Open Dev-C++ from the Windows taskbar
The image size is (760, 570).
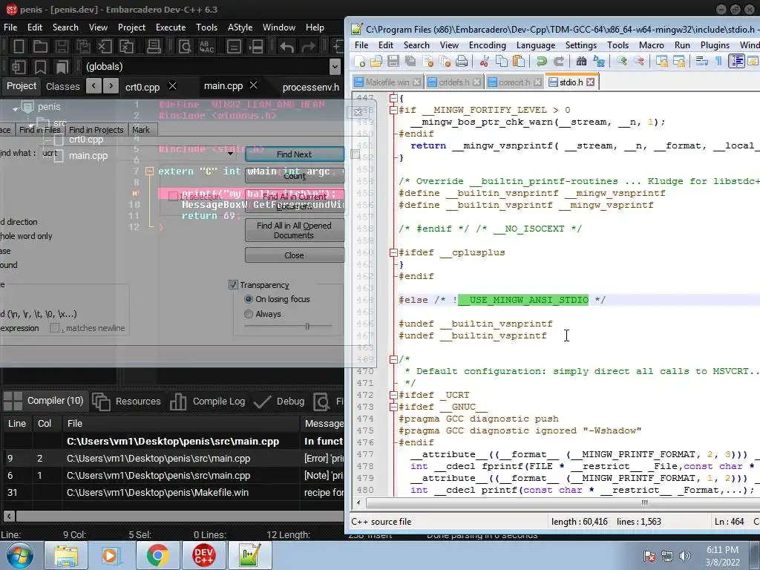[x=203, y=555]
